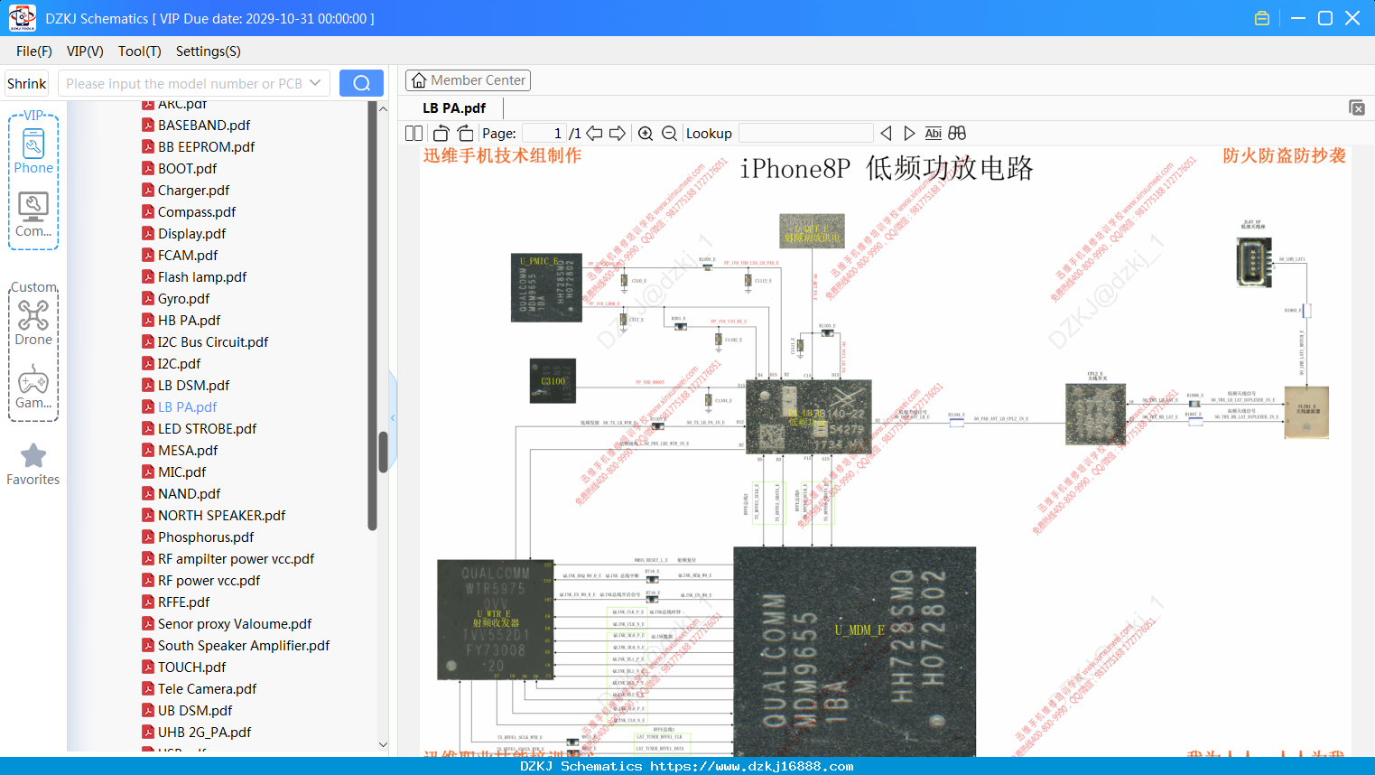The width and height of the screenshot is (1375, 775).
Task: Collapse the file list side panel handle
Action: 393,417
